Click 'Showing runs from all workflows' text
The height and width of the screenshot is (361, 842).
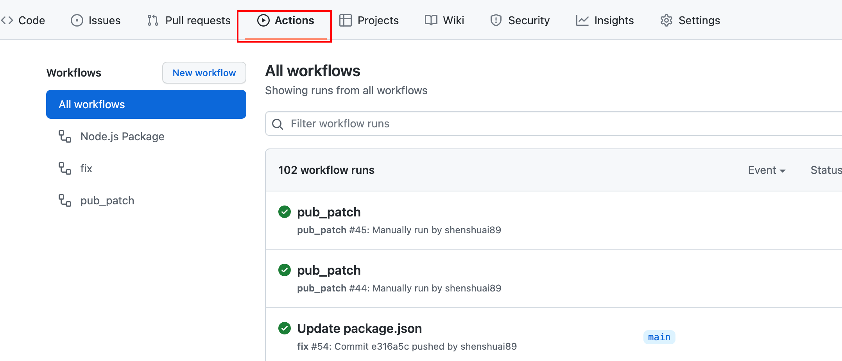(x=346, y=90)
